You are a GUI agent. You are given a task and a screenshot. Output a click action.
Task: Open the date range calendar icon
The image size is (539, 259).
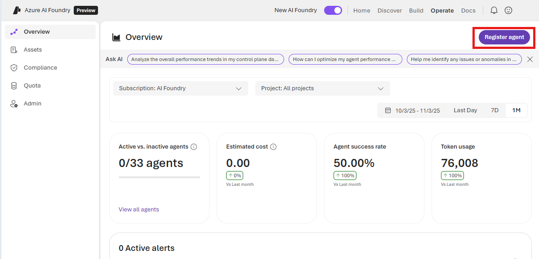click(x=388, y=110)
